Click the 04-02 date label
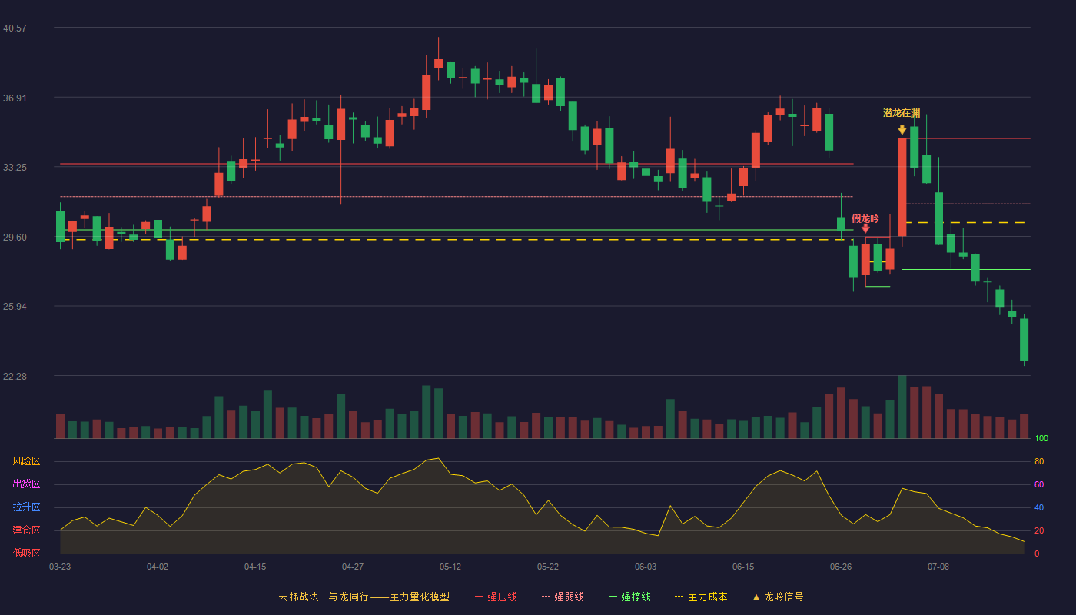Viewport: 1076px width, 615px height. click(158, 567)
